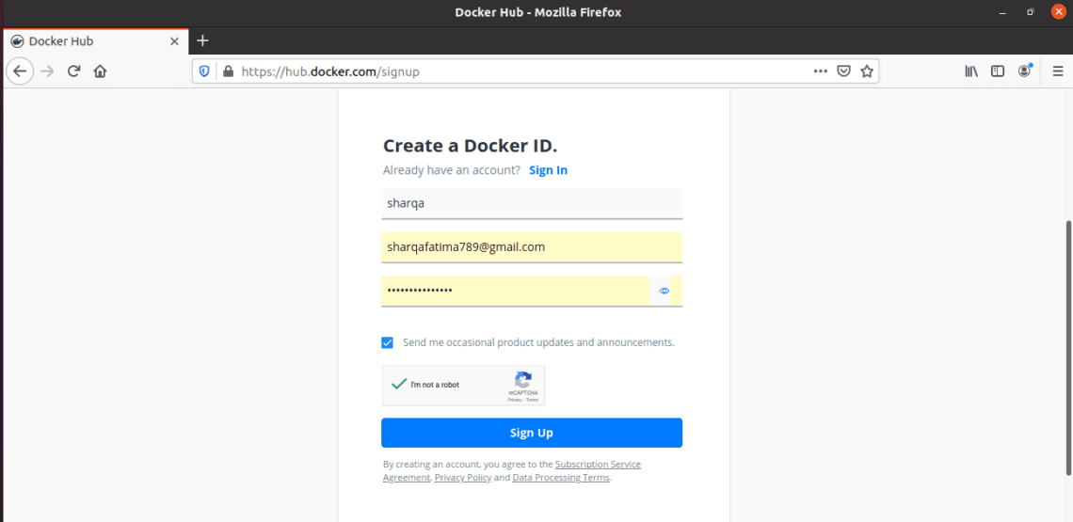1073x522 pixels.
Task: Save the page to Pocket
Action: pos(844,71)
